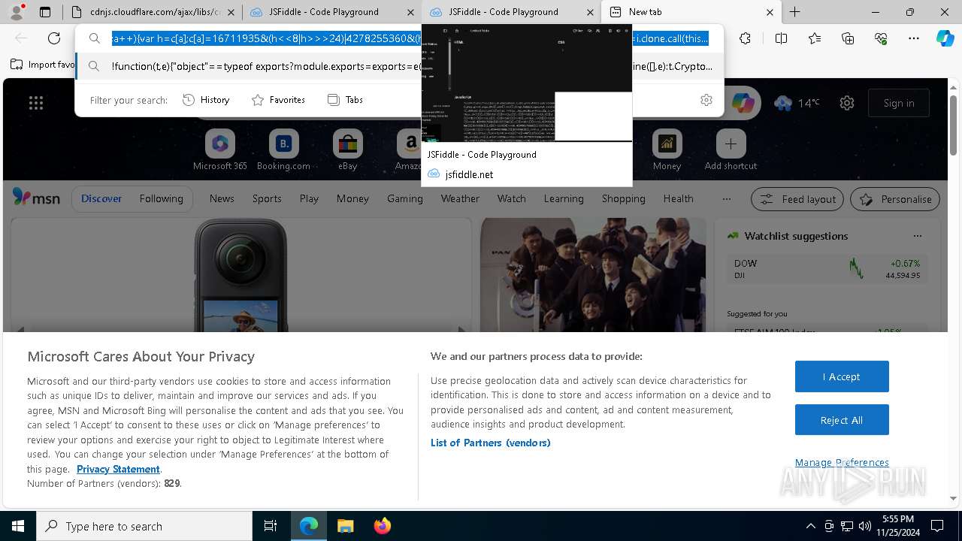Open the Favorites star icon
Viewport: 962px width, 541px height.
(x=815, y=38)
